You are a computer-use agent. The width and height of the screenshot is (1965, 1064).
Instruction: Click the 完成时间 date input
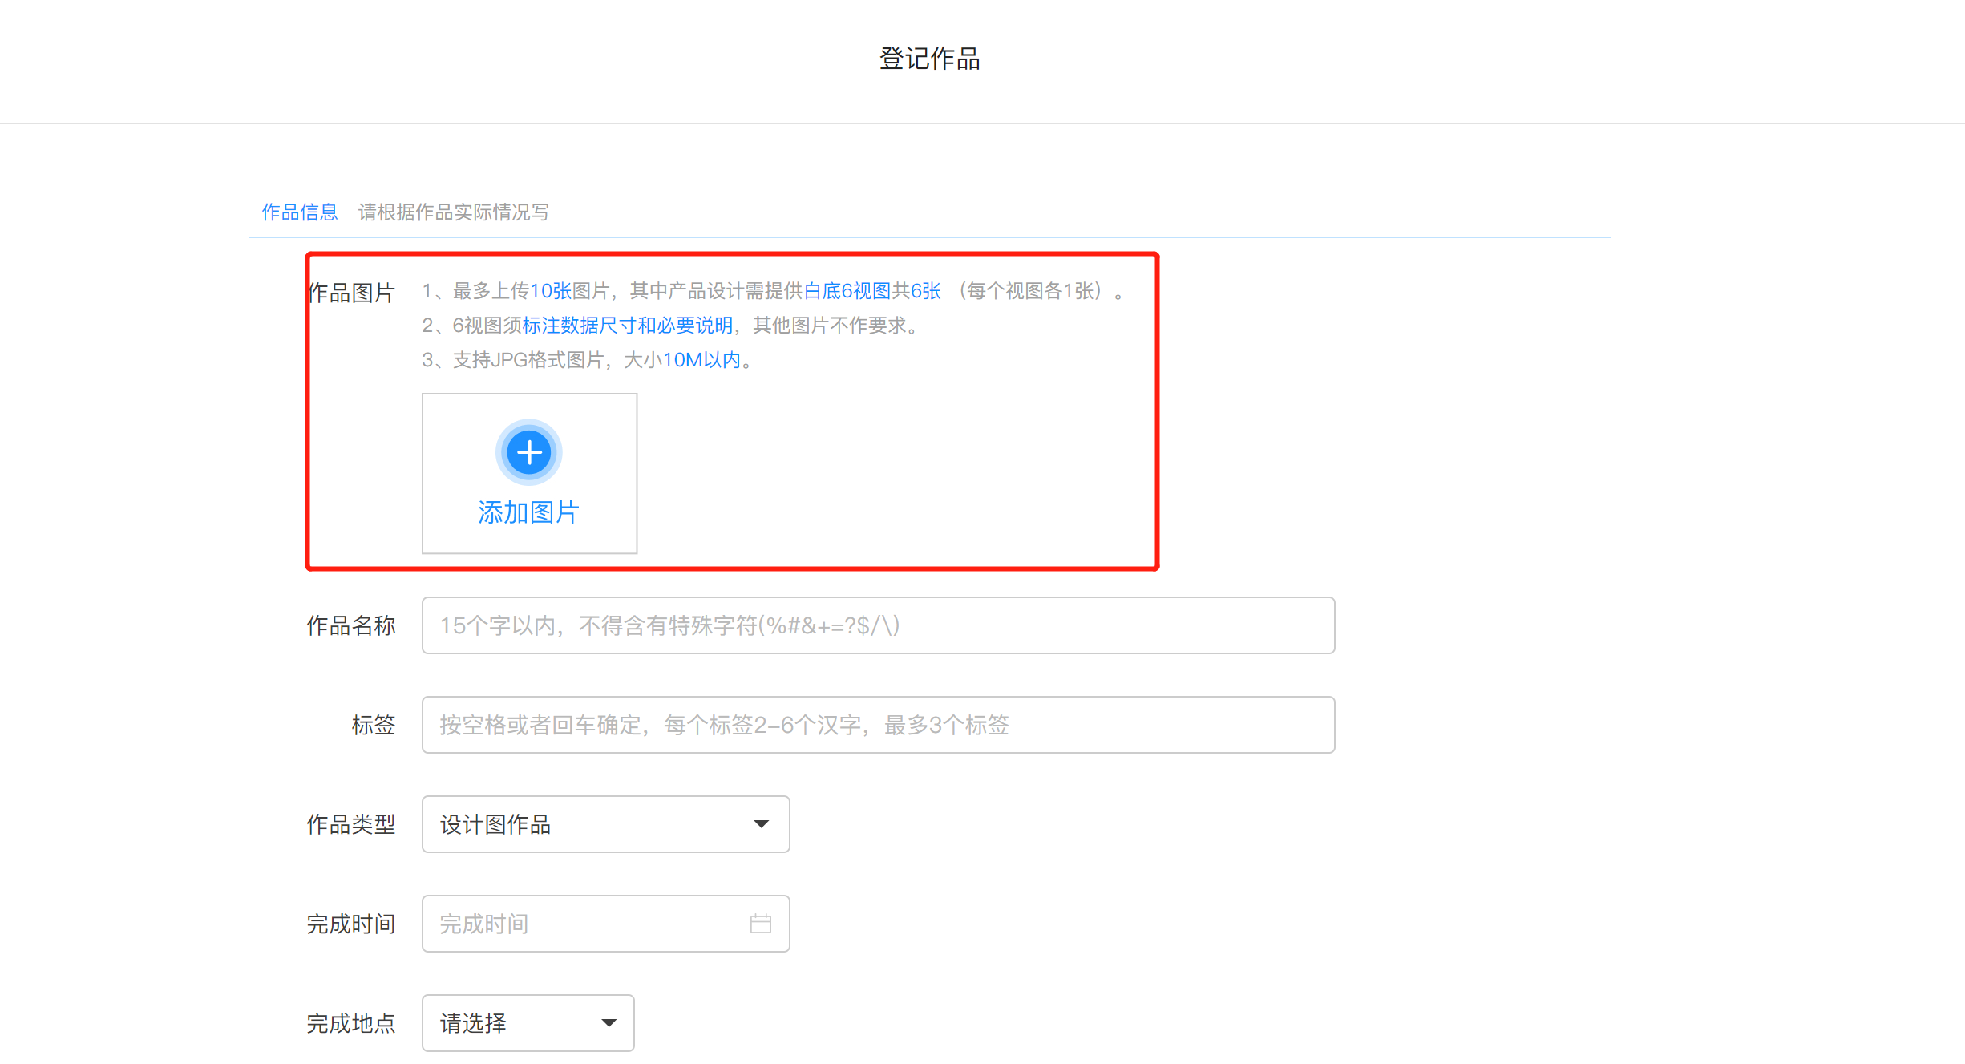click(585, 924)
